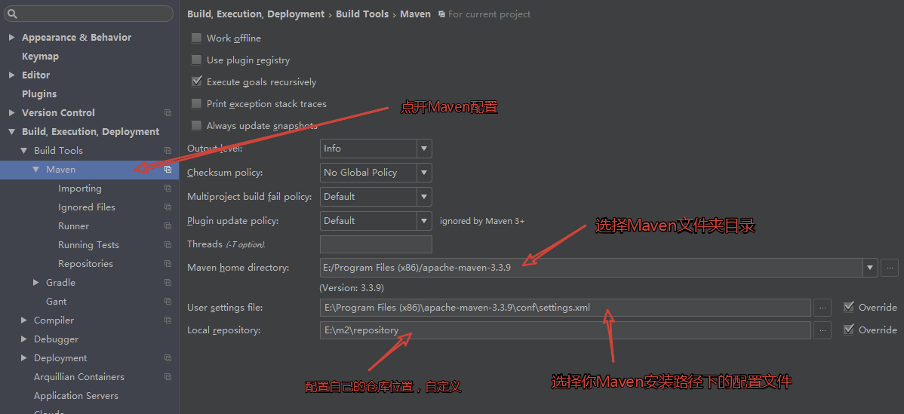Click project-level icon next to Gant

coord(168,301)
